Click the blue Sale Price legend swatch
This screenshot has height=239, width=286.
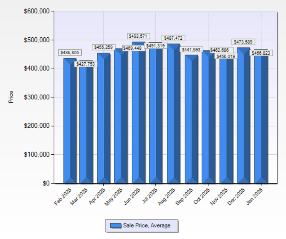coord(116,226)
